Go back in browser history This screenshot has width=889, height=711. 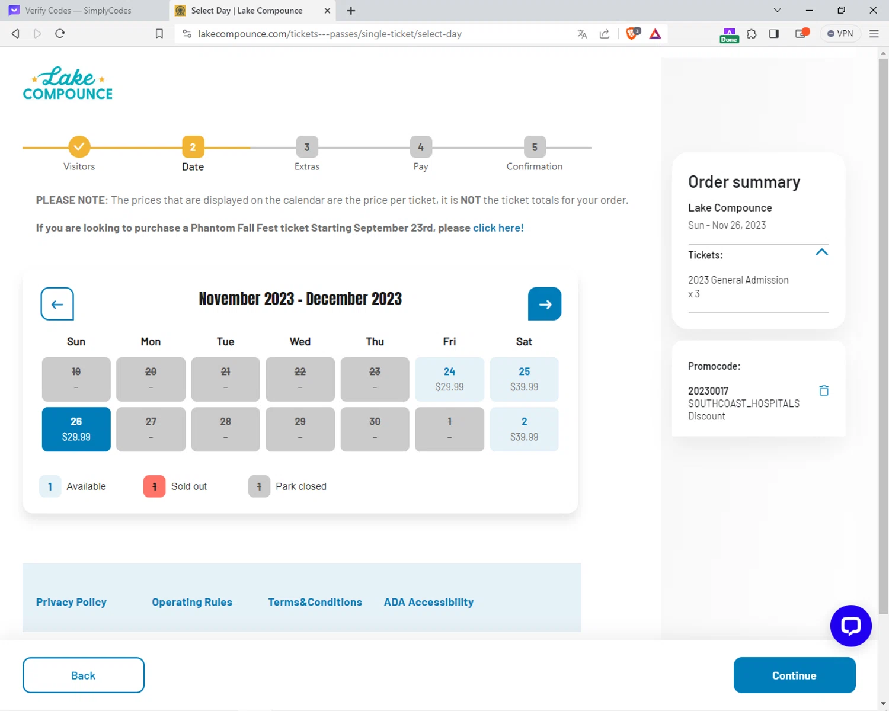(x=15, y=34)
